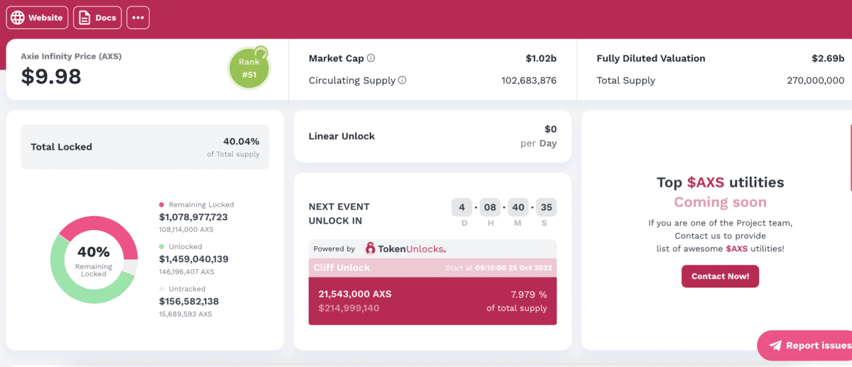Click the 40% Remaining Locked donut chart
The height and width of the screenshot is (367, 852).
click(x=94, y=260)
